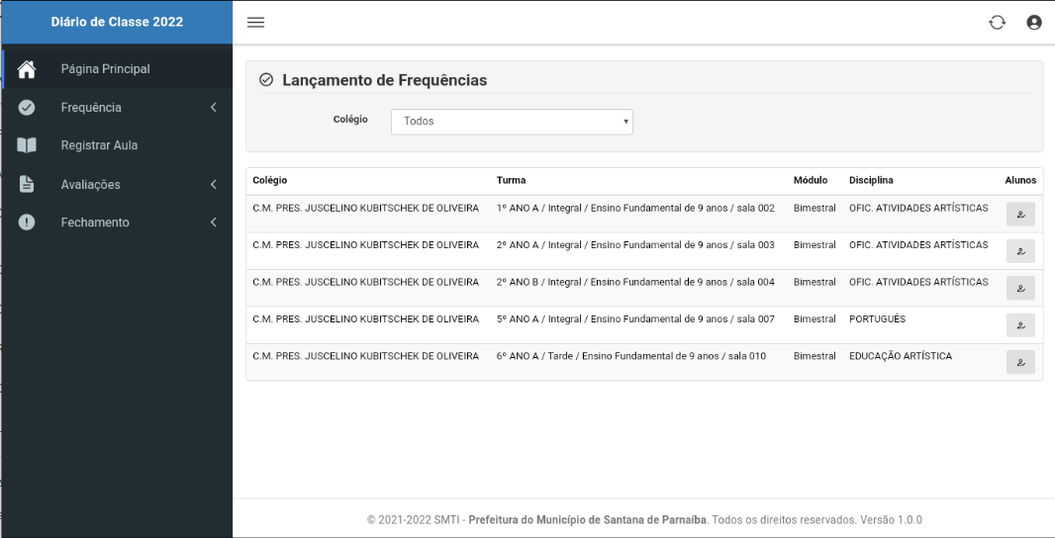1055x538 pixels.
Task: Click the Colégio name in sala 002 row
Action: [x=365, y=209]
